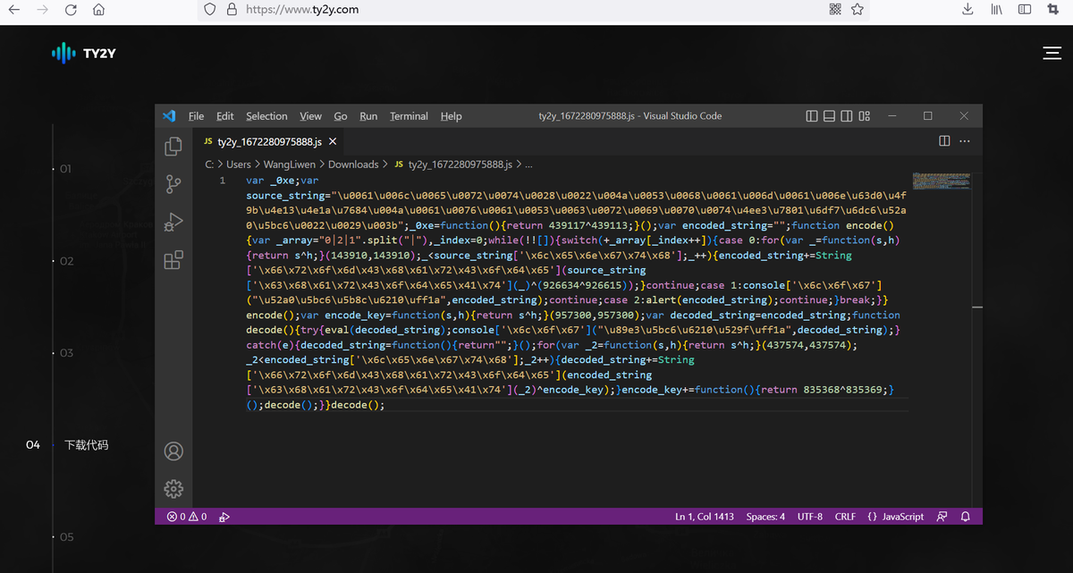This screenshot has width=1073, height=573.
Task: Open the Explorer view in the activity bar
Action: coord(173,147)
